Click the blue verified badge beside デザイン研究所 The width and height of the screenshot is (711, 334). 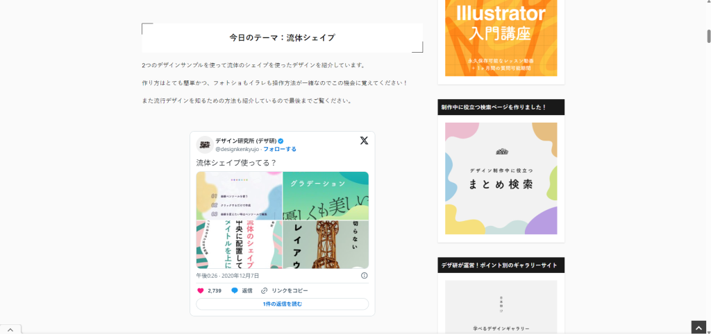[x=281, y=141]
